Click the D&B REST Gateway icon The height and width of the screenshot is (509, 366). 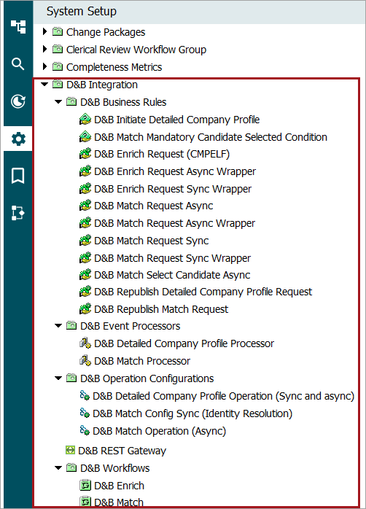point(70,450)
